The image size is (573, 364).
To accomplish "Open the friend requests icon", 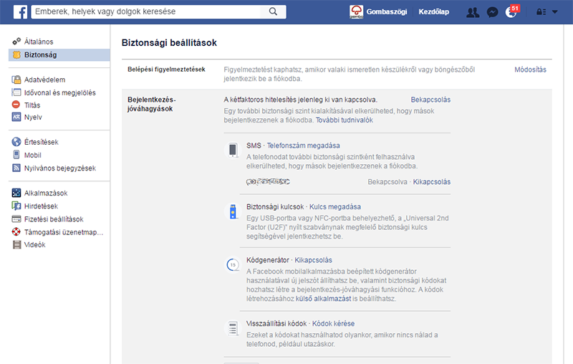I will [473, 12].
